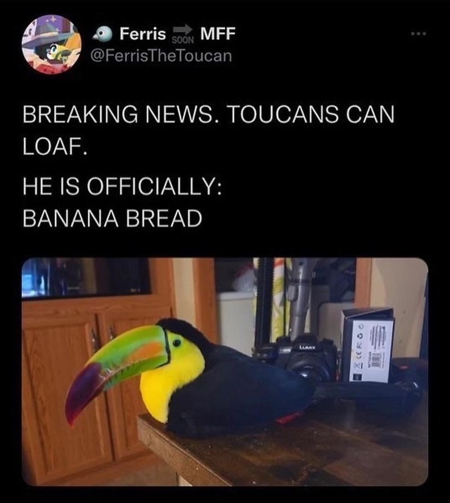The width and height of the screenshot is (450, 503).
Task: Open the three-dot more options menu
Action: coord(419,33)
